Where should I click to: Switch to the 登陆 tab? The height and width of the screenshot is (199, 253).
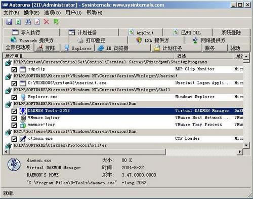[47, 48]
